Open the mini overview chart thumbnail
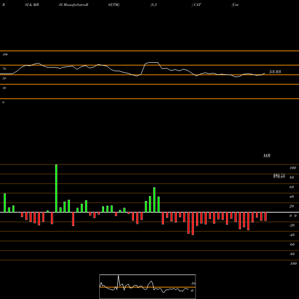The width and height of the screenshot is (299, 299). (148, 286)
